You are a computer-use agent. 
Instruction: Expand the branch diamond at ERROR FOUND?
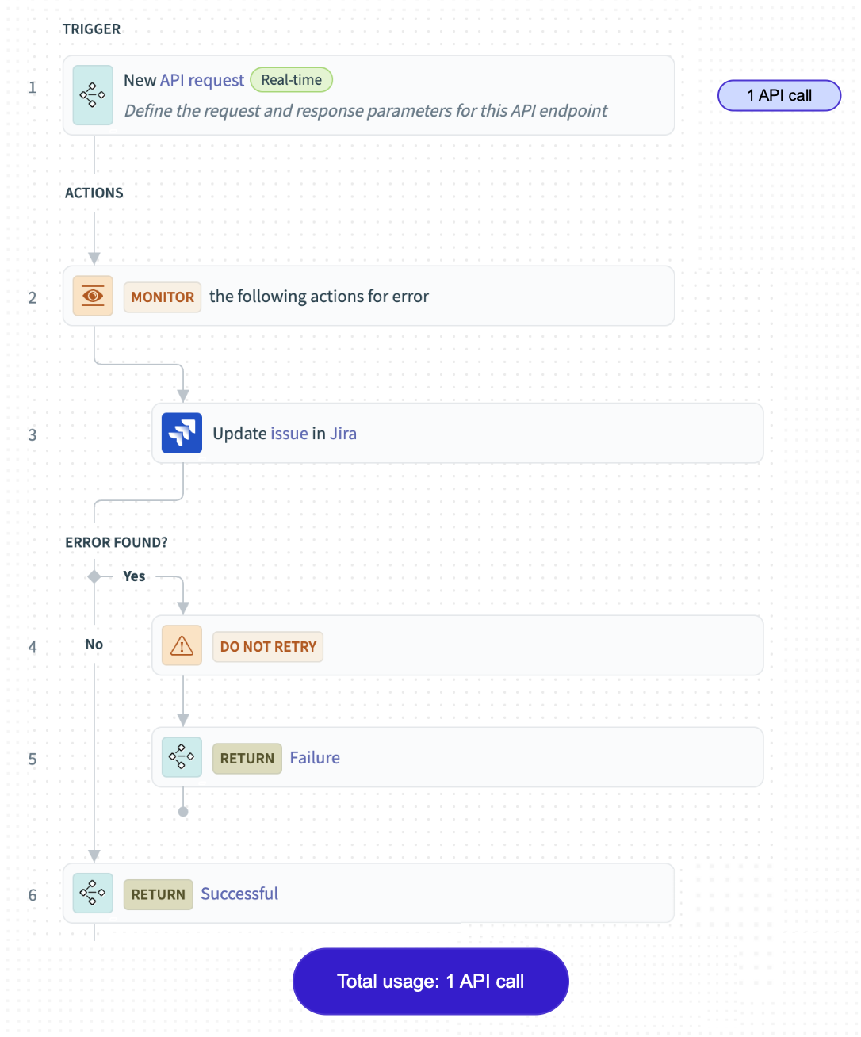pyautogui.click(x=94, y=576)
